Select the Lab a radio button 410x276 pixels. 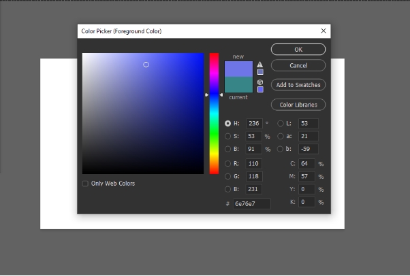pyautogui.click(x=281, y=136)
